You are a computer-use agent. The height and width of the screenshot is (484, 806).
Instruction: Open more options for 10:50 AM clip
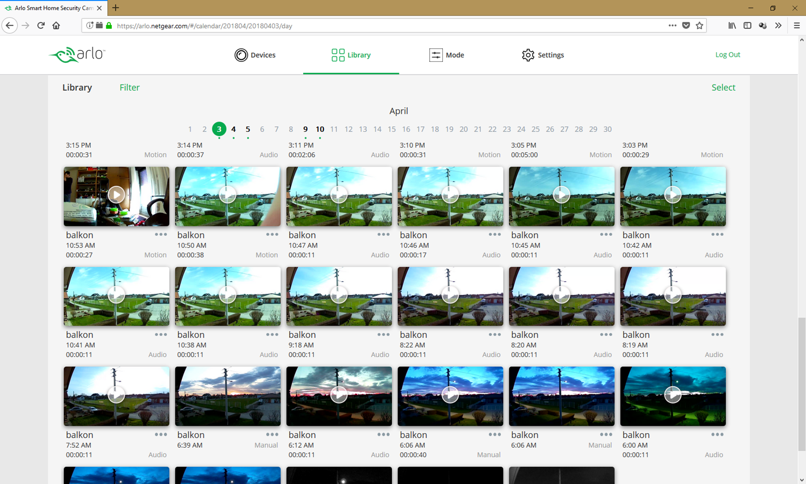pyautogui.click(x=272, y=234)
